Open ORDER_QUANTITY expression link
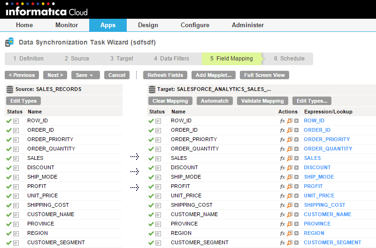Image resolution: width=376 pixels, height=248 pixels. tap(328, 149)
